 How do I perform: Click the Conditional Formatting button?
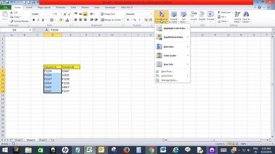[161, 17]
